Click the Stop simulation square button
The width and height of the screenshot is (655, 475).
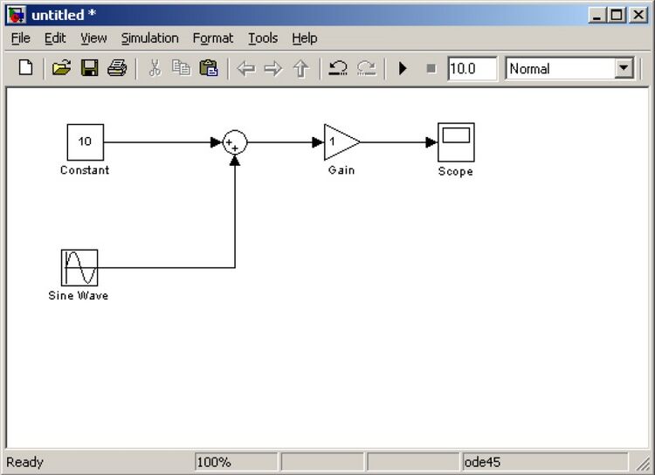(x=431, y=69)
